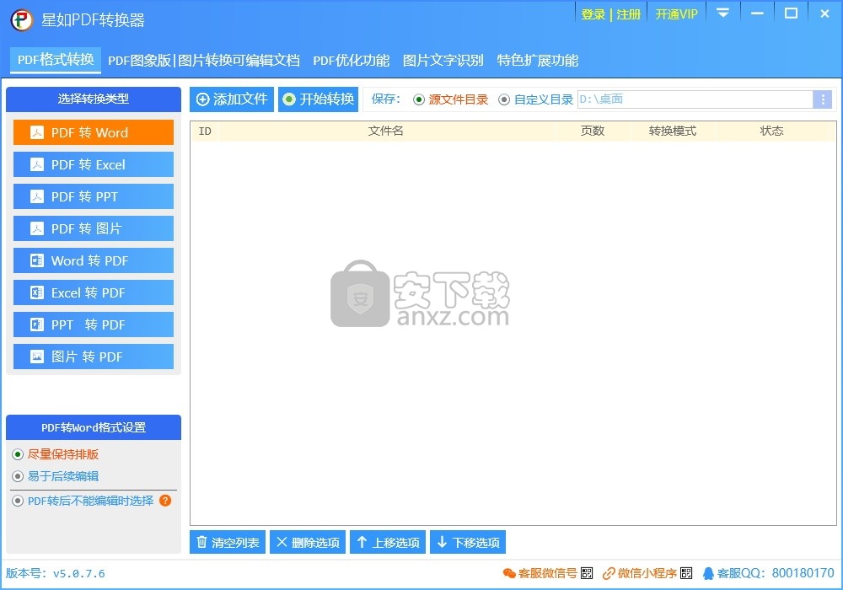Viewport: 843px width, 590px height.
Task: Click the 删除选项 delete button
Action: point(308,542)
